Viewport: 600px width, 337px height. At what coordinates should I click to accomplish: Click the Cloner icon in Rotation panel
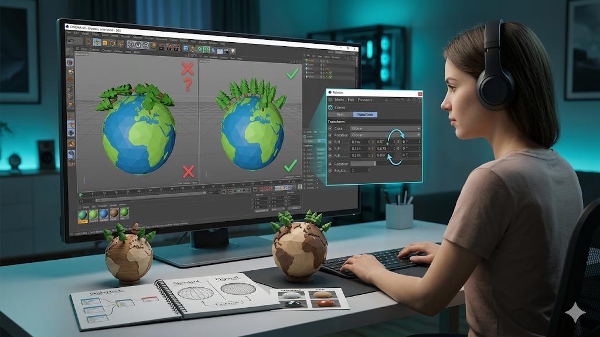point(330,107)
